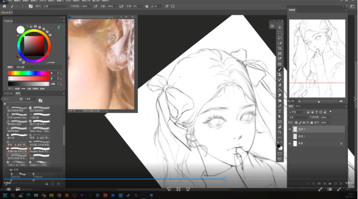
Task: Go to Photoshop Home screen icon
Action: pyautogui.click(x=4, y=6)
